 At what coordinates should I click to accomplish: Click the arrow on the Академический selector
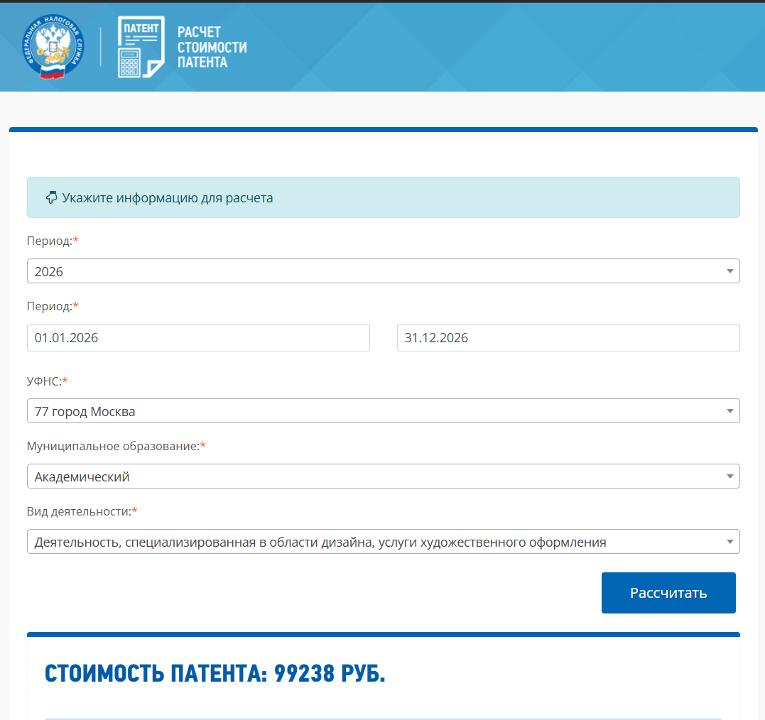(729, 476)
